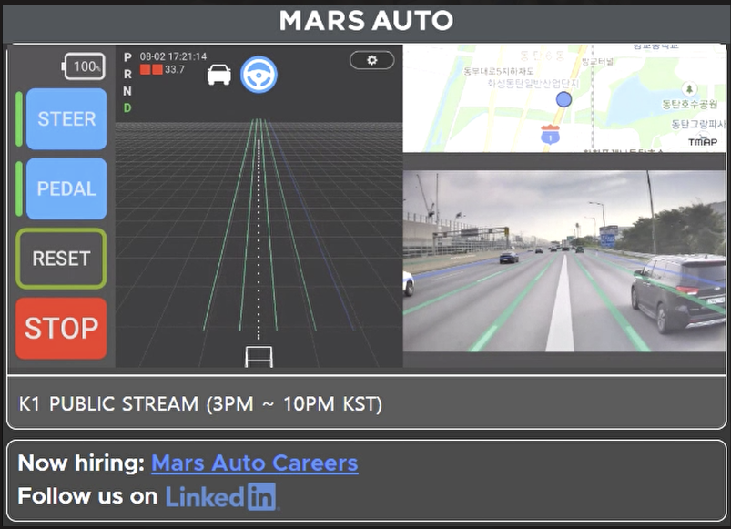Select the P park gear indicator
The image size is (731, 529).
127,57
